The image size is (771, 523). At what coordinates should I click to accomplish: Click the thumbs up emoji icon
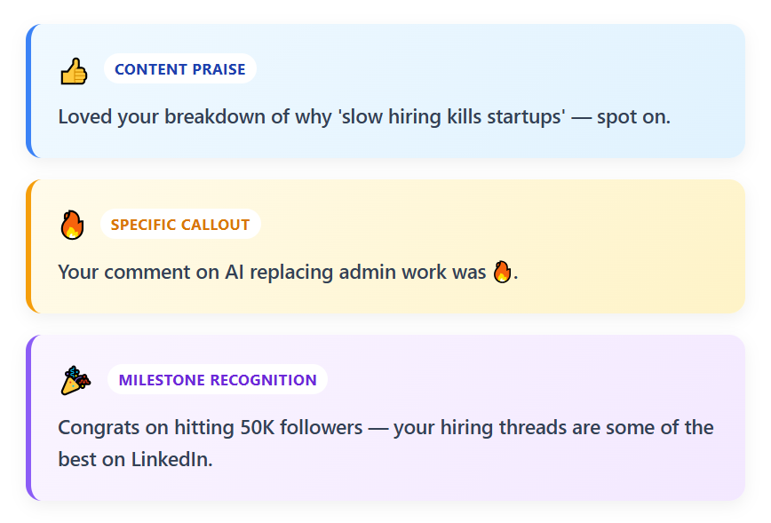tap(74, 71)
